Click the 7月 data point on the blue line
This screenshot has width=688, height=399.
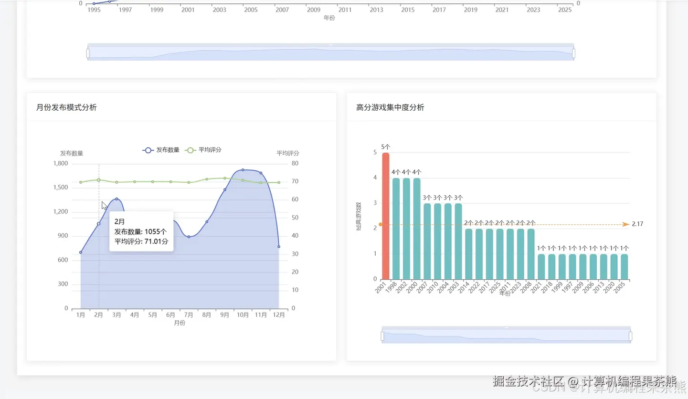(189, 237)
